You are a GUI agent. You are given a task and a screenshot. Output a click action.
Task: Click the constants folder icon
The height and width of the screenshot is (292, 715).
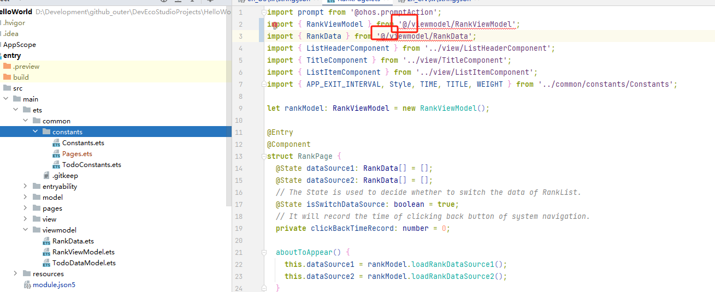tap(46, 132)
